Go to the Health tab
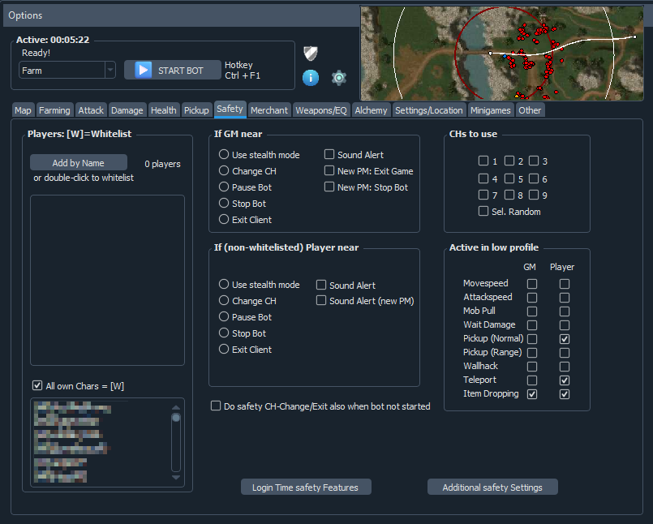This screenshot has height=524, width=653. pyautogui.click(x=164, y=110)
